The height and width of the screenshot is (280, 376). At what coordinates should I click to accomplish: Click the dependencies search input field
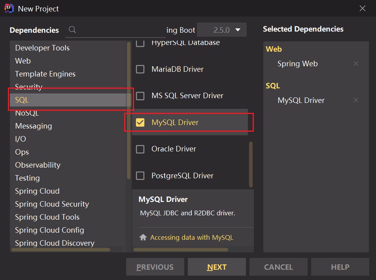click(115, 30)
